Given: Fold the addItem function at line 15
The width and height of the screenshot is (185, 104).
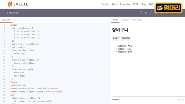Looking at the screenshot, I should 6,69.
